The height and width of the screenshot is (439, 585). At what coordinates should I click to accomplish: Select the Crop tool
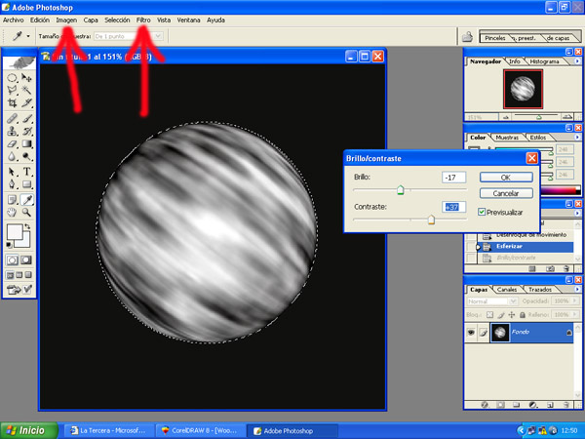click(x=12, y=102)
